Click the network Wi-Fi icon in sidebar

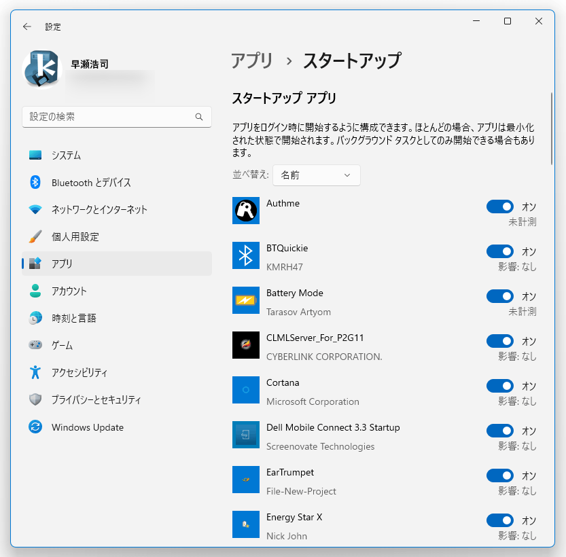(35, 209)
